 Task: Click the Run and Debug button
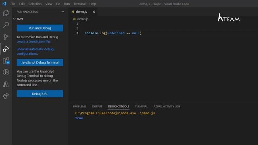(40, 28)
